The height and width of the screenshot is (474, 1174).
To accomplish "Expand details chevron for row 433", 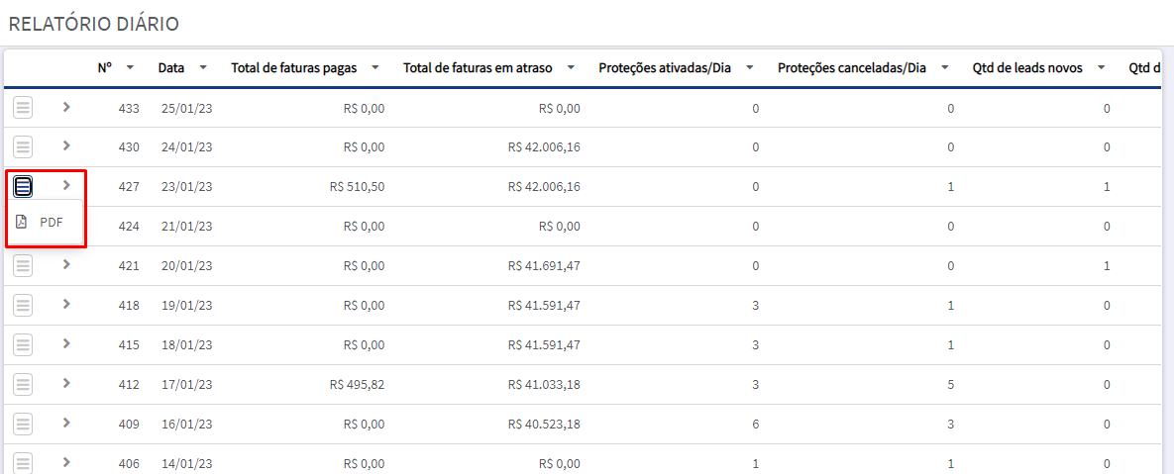I will [x=66, y=107].
